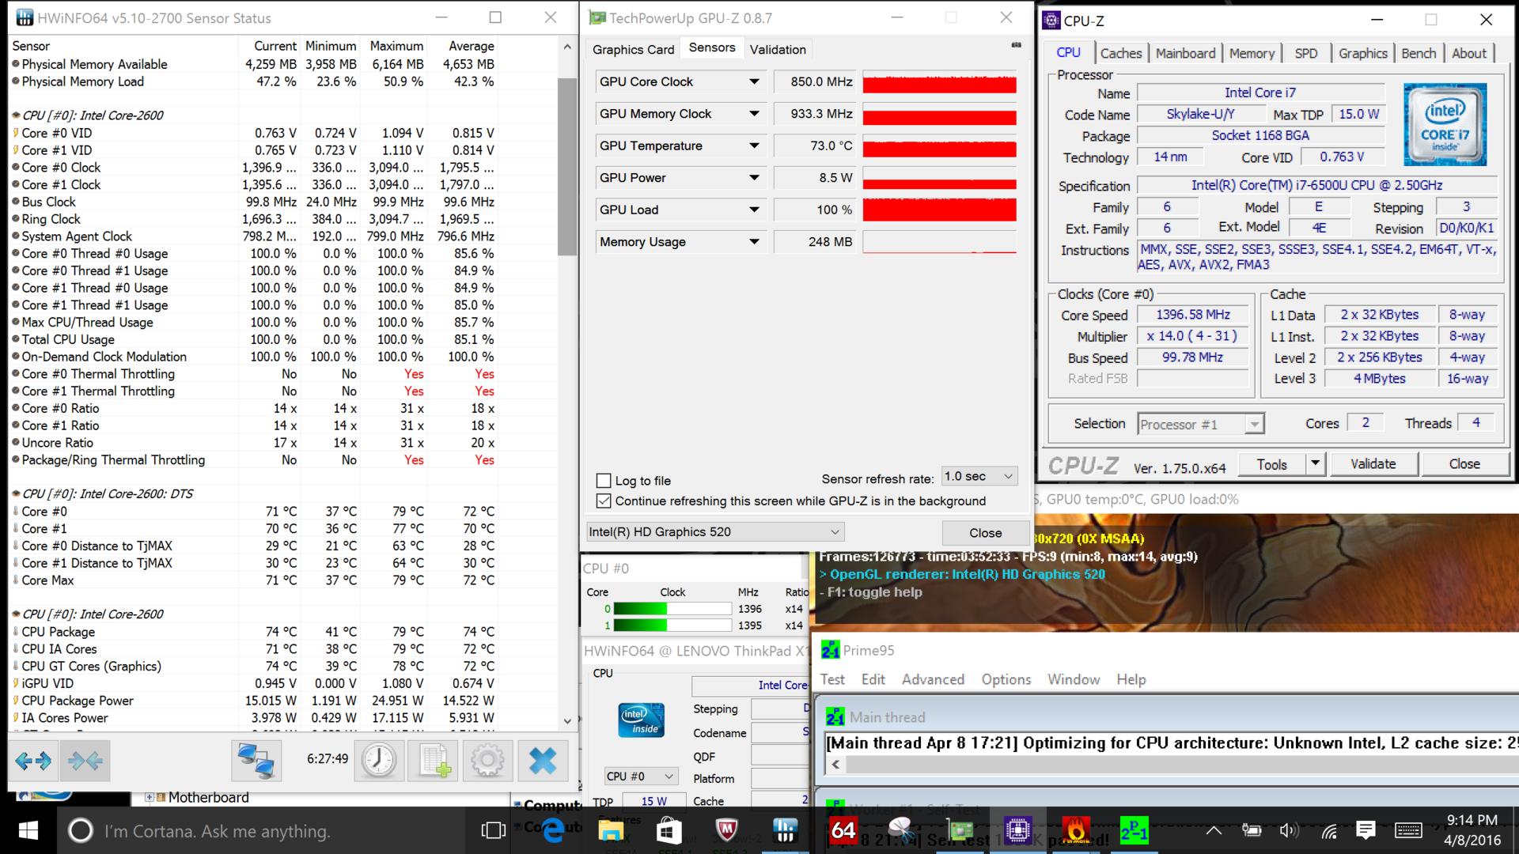
Task: Switch to Validation tab in GPU-Z
Action: 778,49
